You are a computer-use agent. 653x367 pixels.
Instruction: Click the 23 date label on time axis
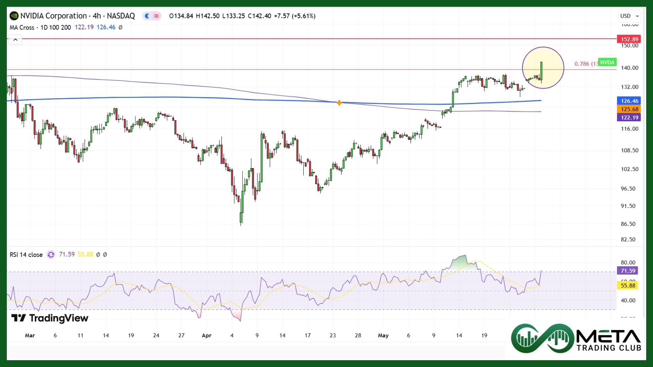333,335
